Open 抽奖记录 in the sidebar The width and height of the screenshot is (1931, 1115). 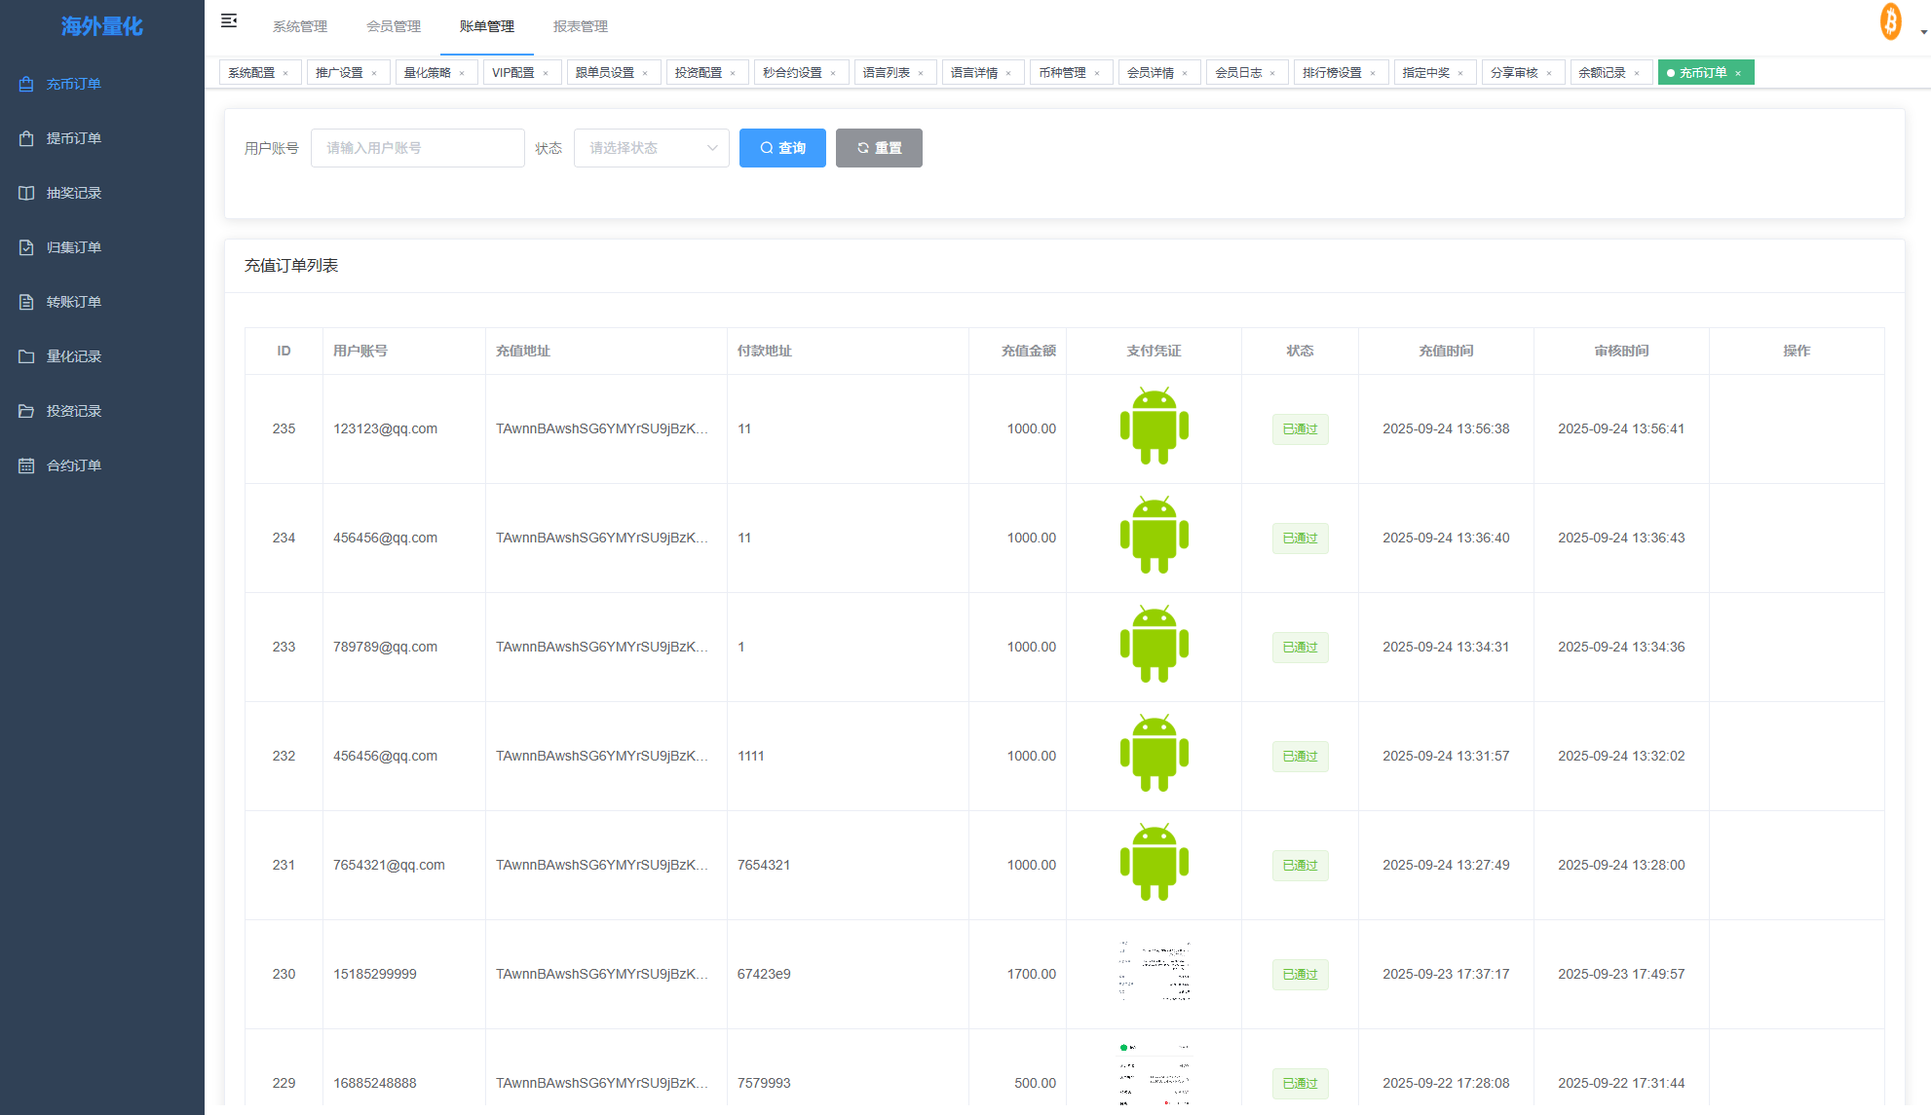pos(73,193)
